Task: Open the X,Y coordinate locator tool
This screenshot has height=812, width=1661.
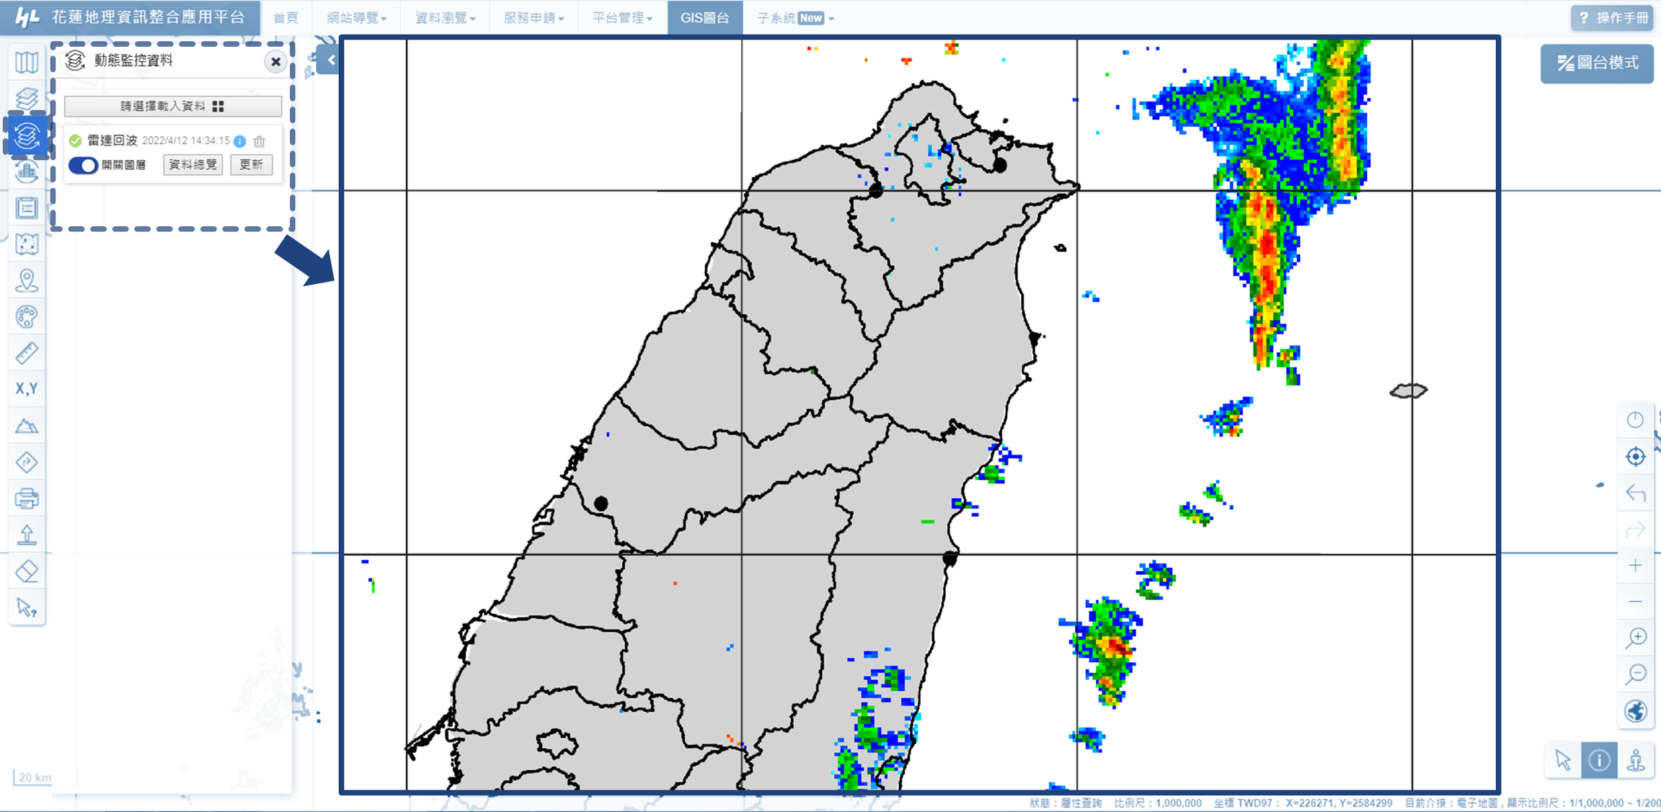Action: (27, 389)
